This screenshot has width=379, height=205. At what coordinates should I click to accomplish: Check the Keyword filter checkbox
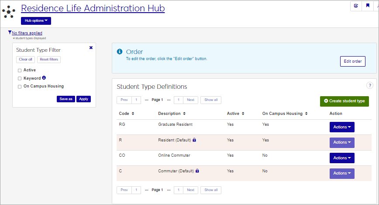[20, 78]
